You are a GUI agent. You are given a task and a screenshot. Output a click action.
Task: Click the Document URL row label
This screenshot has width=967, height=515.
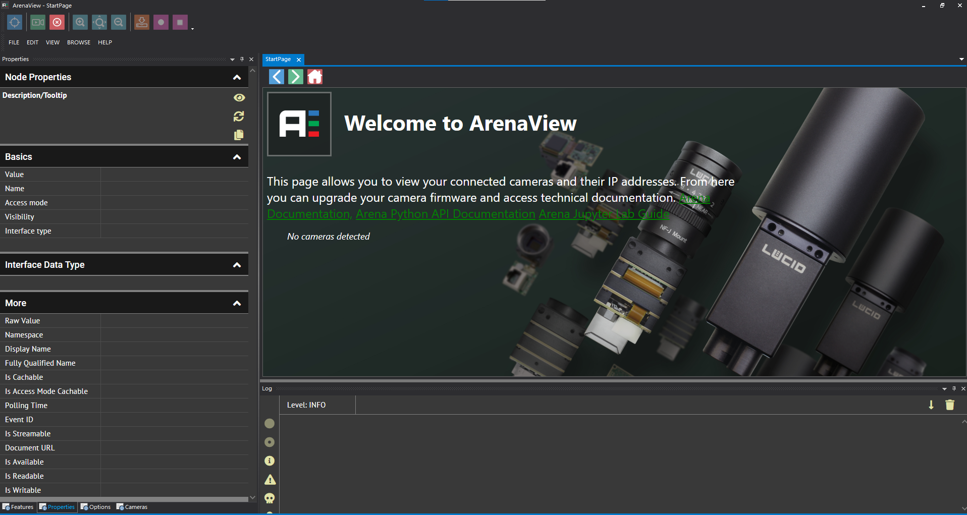pos(30,448)
